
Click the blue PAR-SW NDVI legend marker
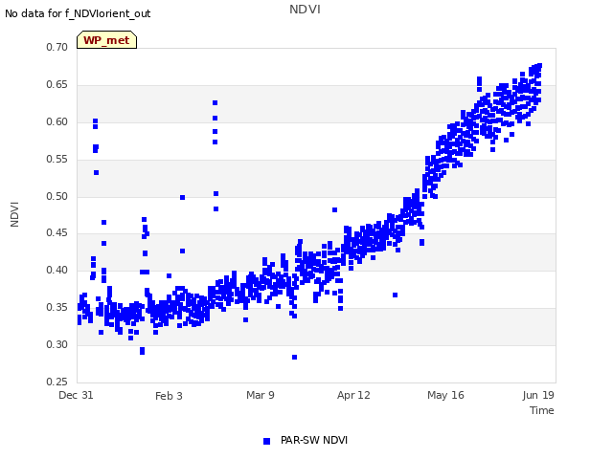[266, 441]
